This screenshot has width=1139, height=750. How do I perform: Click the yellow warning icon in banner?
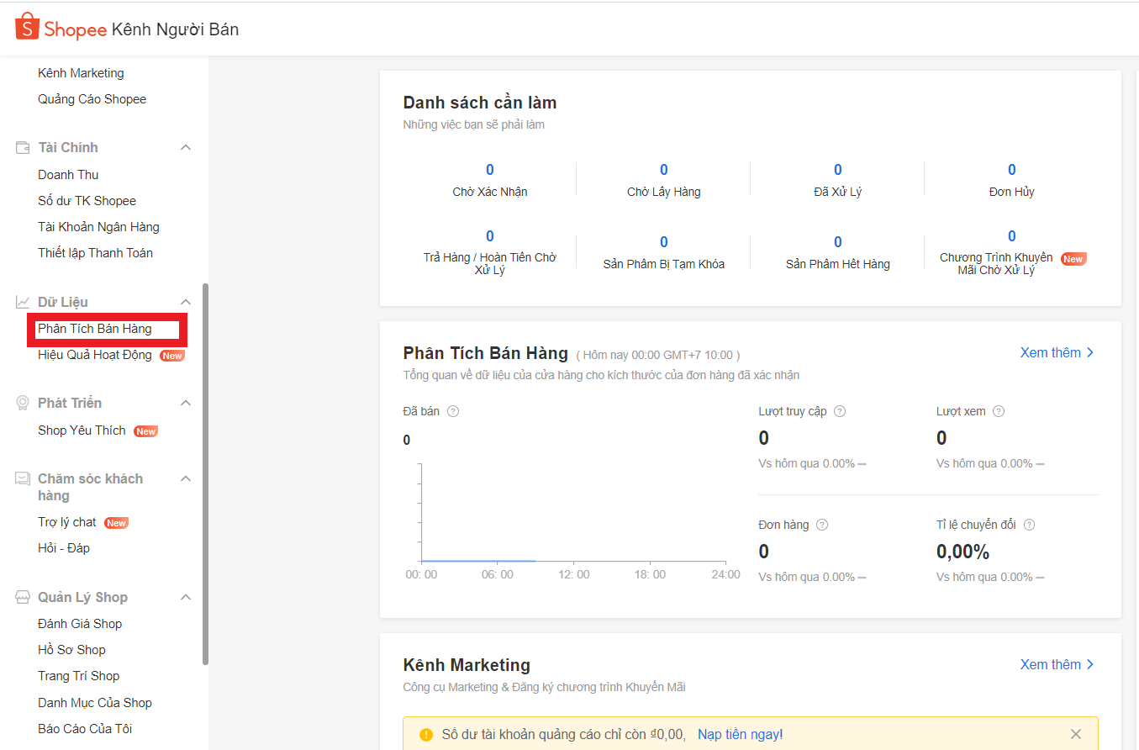coord(425,734)
